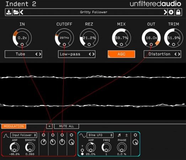Viewport: 186px width, 160px height.
Task: Click the Input Follower AMP knob
Action: [x=15, y=147]
